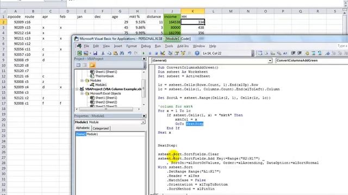
Task: Click the (Name) property value field Module1
Action: 115,134
